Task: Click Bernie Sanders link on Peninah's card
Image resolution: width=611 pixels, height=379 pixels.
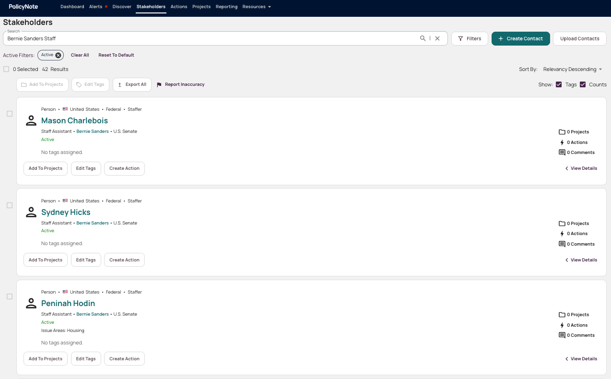Action: [93, 314]
